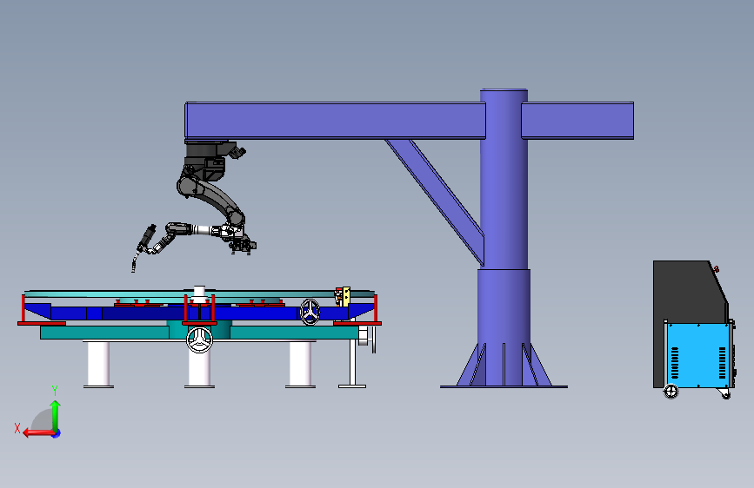The height and width of the screenshot is (488, 754).
Task: Select the welding torch tip on robot
Action: [135, 265]
